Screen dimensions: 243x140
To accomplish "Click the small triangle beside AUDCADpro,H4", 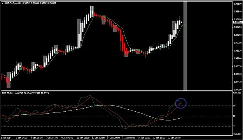I will [x=2, y=3].
